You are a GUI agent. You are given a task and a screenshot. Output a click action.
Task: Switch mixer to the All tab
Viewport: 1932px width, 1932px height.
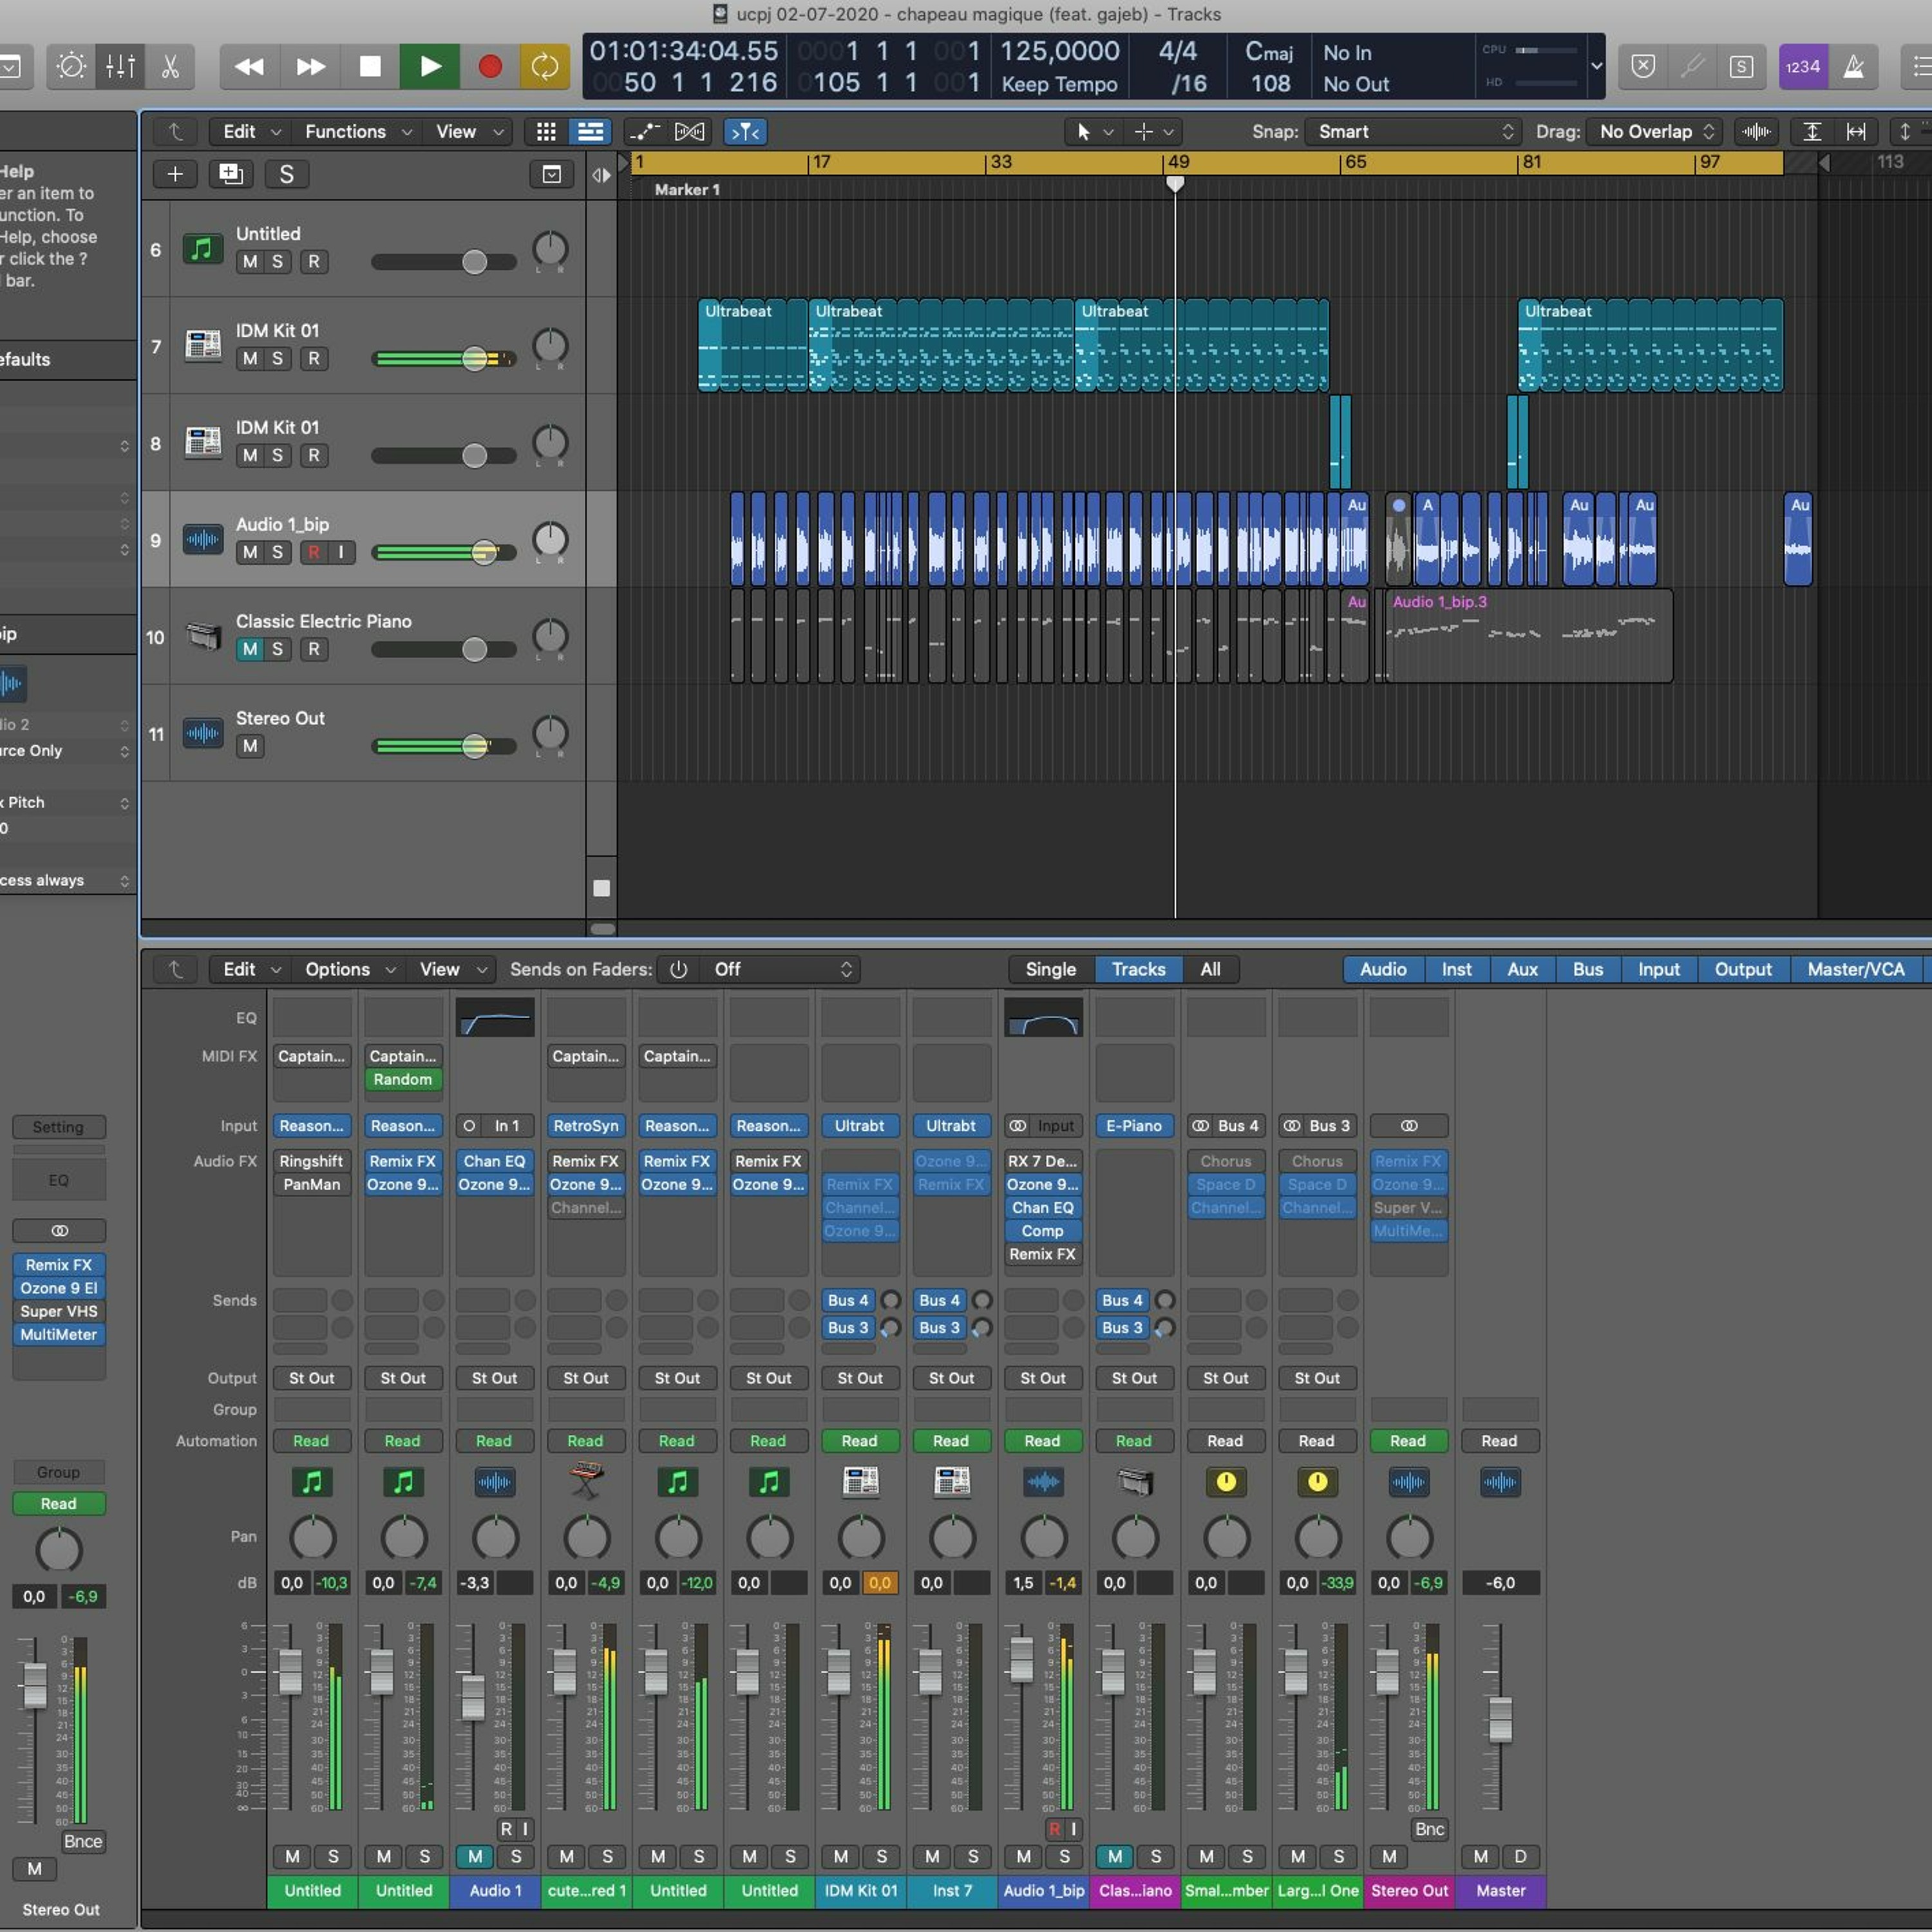click(x=1210, y=969)
